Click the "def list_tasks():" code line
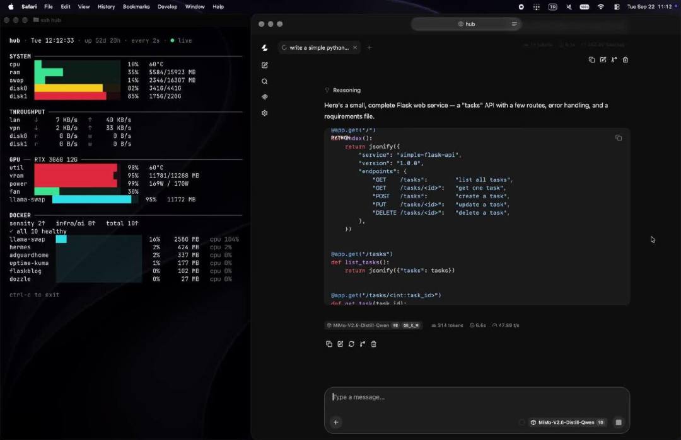 pyautogui.click(x=360, y=262)
